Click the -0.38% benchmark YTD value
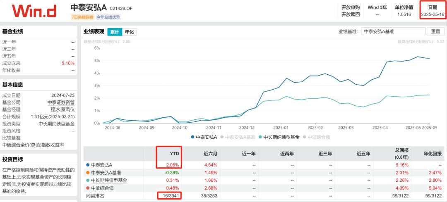The image size is (447, 202). point(172,172)
